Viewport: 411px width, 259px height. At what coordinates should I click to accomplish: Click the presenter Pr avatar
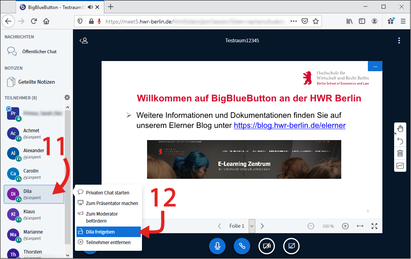coord(13,113)
